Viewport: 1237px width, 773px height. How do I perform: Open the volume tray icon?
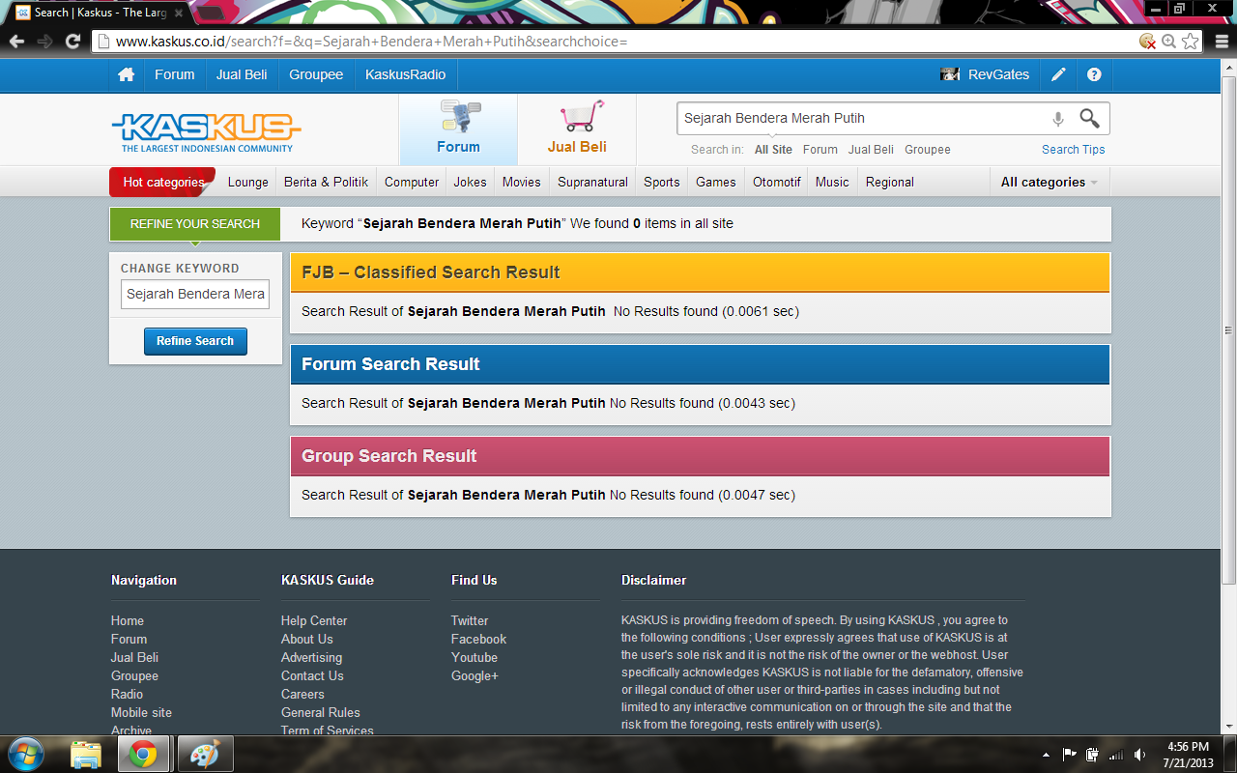tap(1140, 754)
